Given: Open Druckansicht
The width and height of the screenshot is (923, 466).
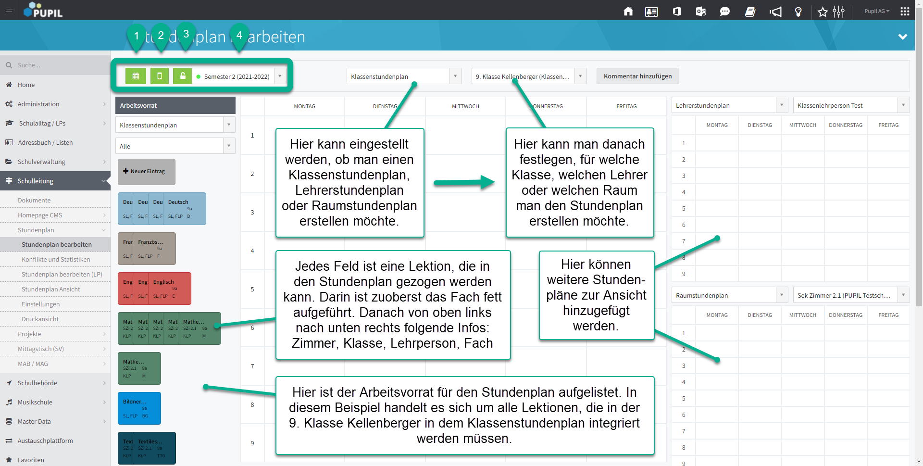Looking at the screenshot, I should [55, 319].
